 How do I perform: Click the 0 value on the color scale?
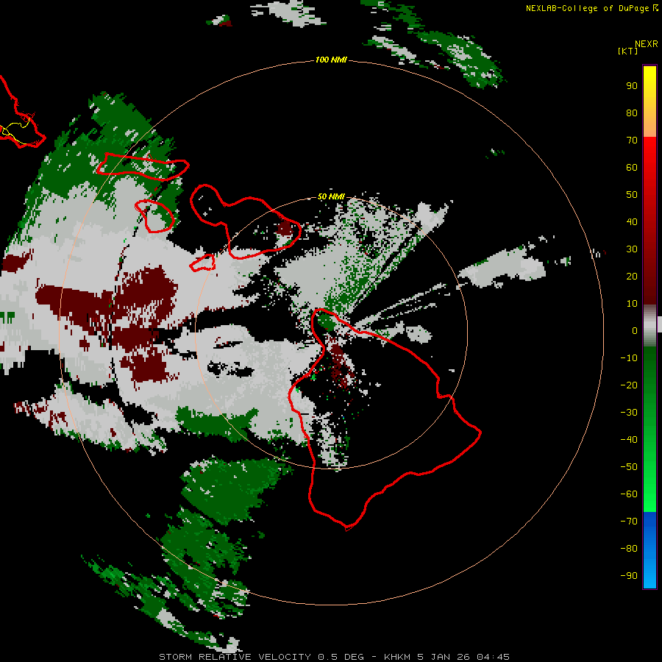coord(635,330)
